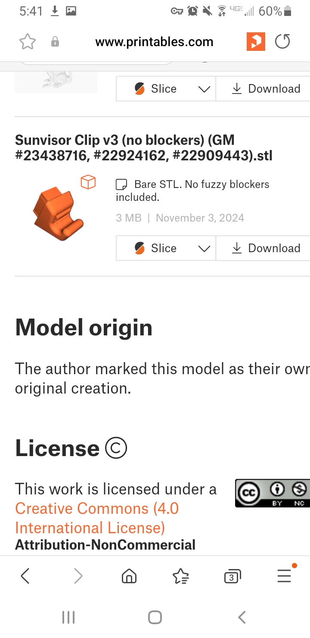Download the upper listed file
This screenshot has width=310, height=638.
[x=263, y=89]
